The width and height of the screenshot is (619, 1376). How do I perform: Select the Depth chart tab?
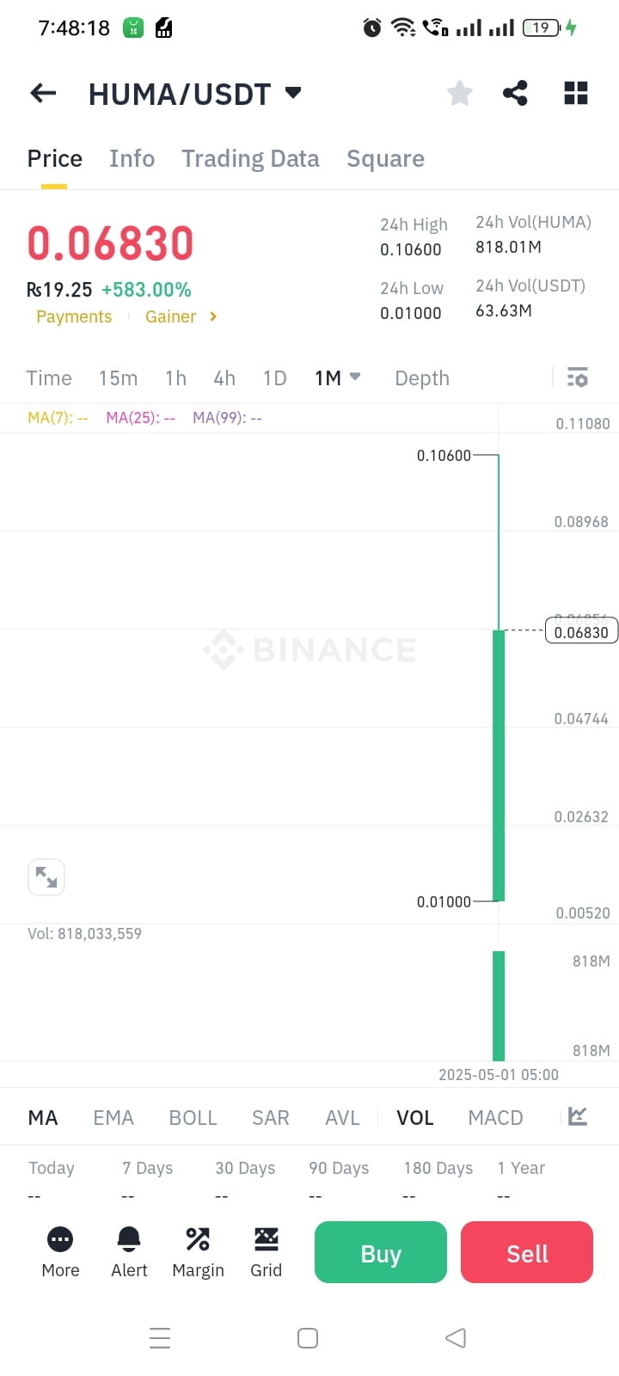(422, 378)
